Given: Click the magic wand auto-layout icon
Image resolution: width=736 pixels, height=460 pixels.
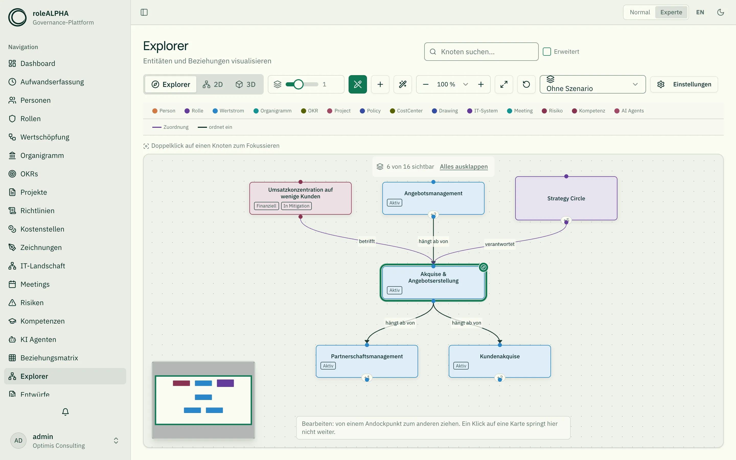Looking at the screenshot, I should click(x=403, y=84).
